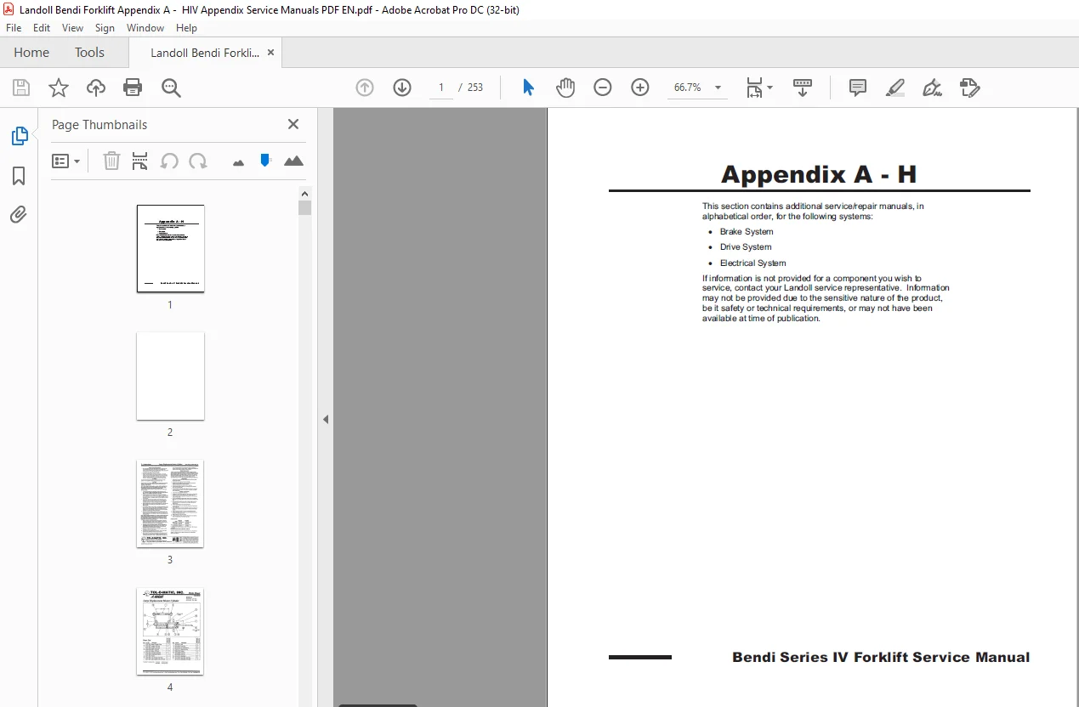Viewport: 1079px width, 707px height.
Task: Click the Save file icon
Action: click(x=21, y=88)
